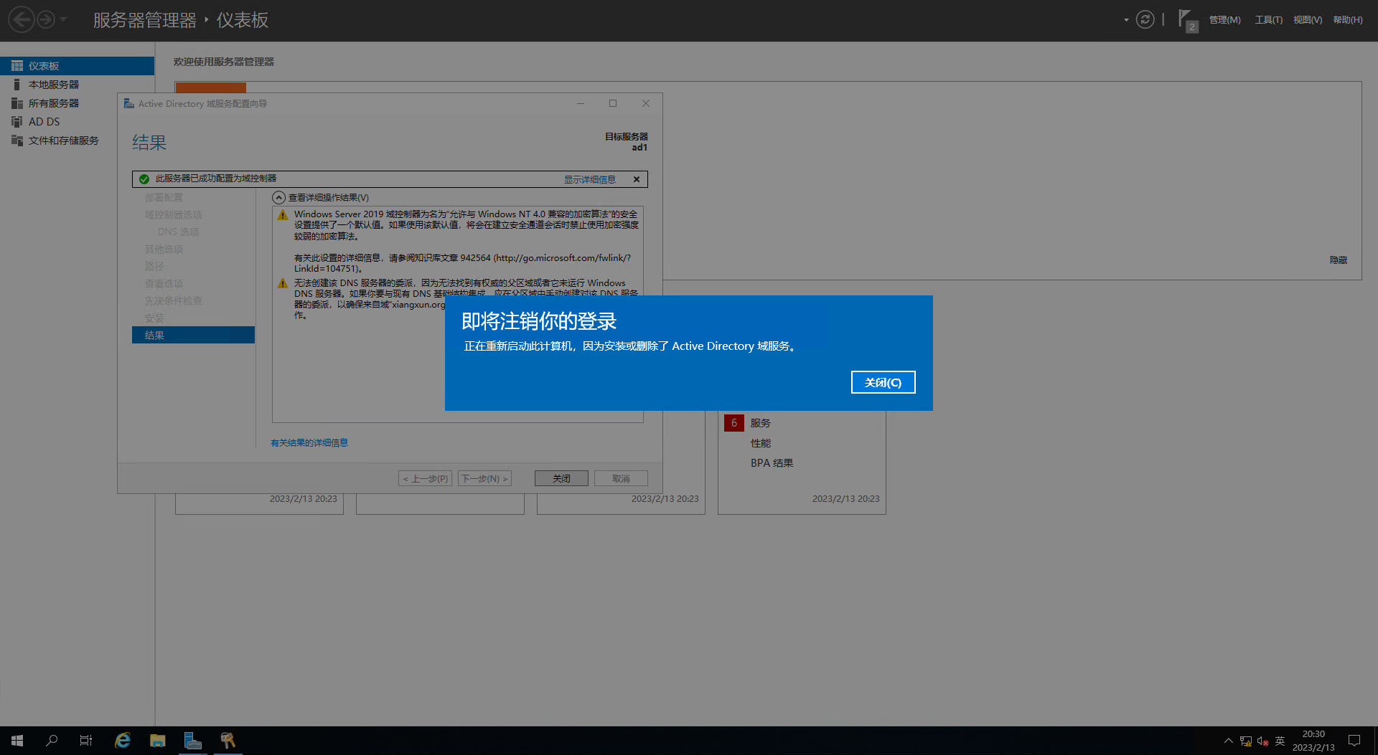Open BPA 结果 in the server tile
The image size is (1378, 755).
(x=772, y=463)
